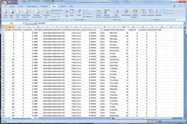The image size is (187, 124).
Task: Open Advanced filter options
Action: pyautogui.click(x=88, y=17)
